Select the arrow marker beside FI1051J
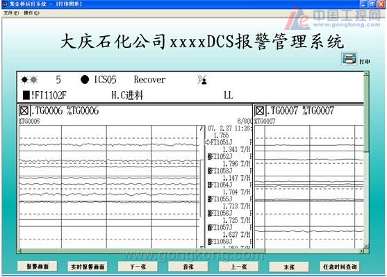Viewport: 387px width, 277px height. [x=207, y=142]
